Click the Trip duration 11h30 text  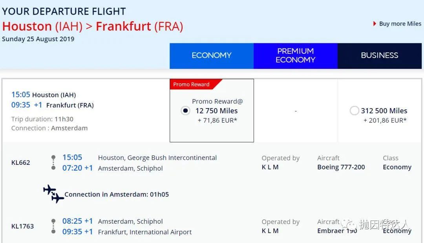point(42,119)
